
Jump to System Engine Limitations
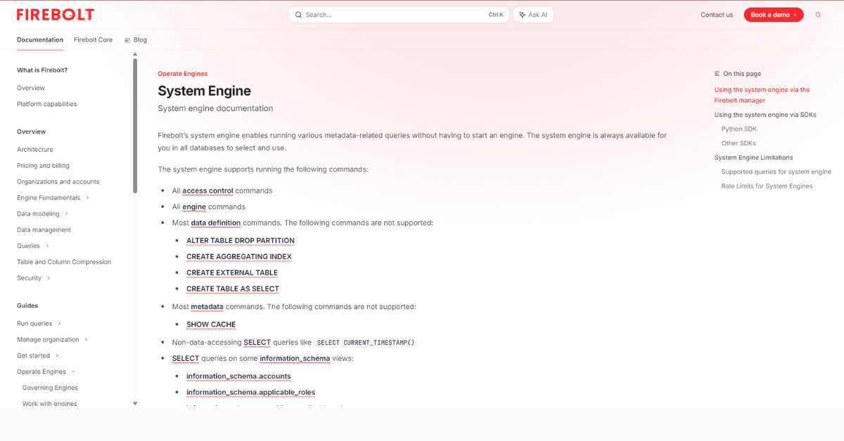tap(753, 158)
